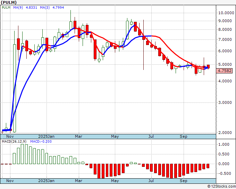Click the tall green November breakout candle
The image size is (236, 189).
15,88
